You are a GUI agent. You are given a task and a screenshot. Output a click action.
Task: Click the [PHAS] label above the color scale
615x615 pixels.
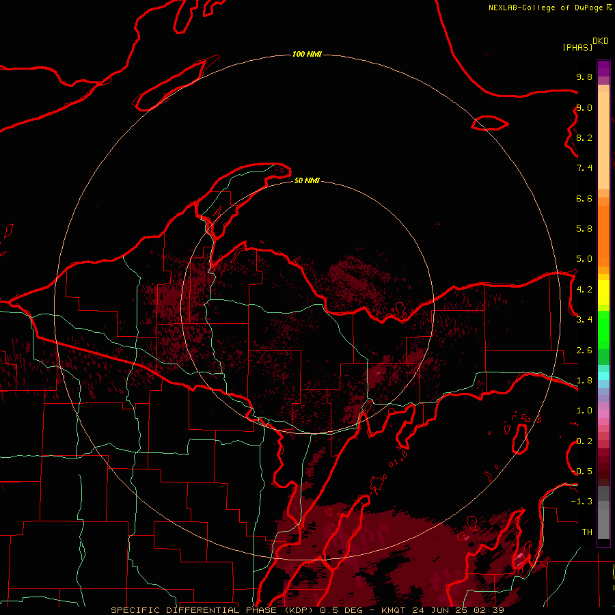pyautogui.click(x=577, y=48)
